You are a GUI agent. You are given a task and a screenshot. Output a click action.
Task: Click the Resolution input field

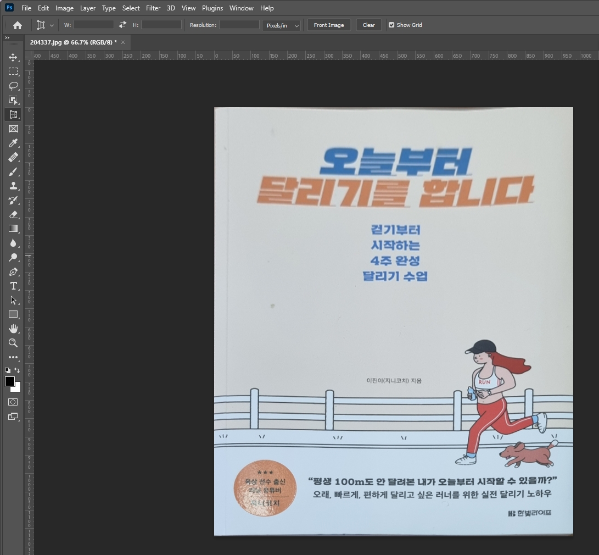click(239, 25)
